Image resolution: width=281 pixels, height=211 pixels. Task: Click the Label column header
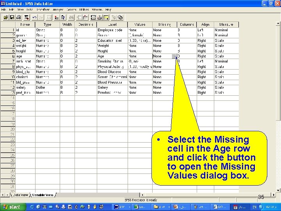tap(112, 25)
